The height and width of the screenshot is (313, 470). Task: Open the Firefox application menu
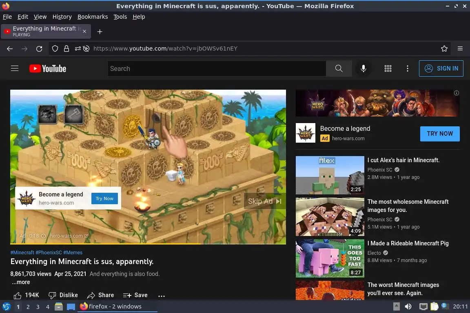(460, 48)
